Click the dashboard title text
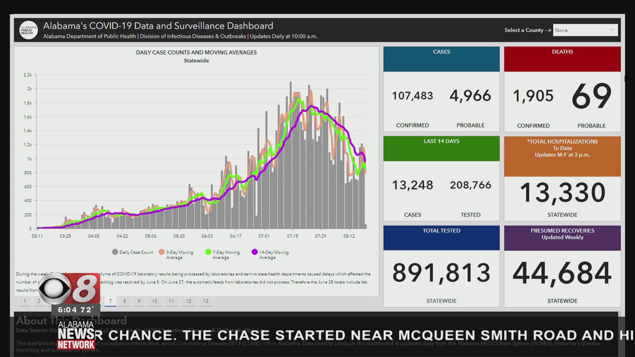This screenshot has height=357, width=635. pyautogui.click(x=158, y=26)
